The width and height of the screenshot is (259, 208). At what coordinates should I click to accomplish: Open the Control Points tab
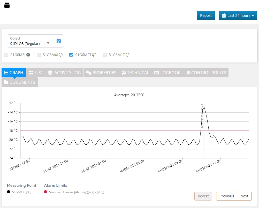tap(206, 73)
